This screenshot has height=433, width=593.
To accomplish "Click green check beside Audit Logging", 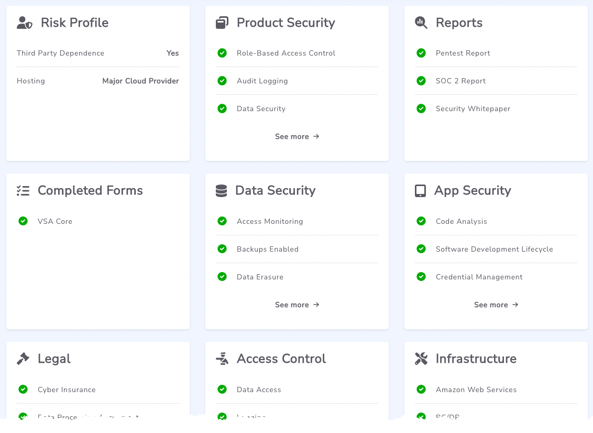I will 222,81.
